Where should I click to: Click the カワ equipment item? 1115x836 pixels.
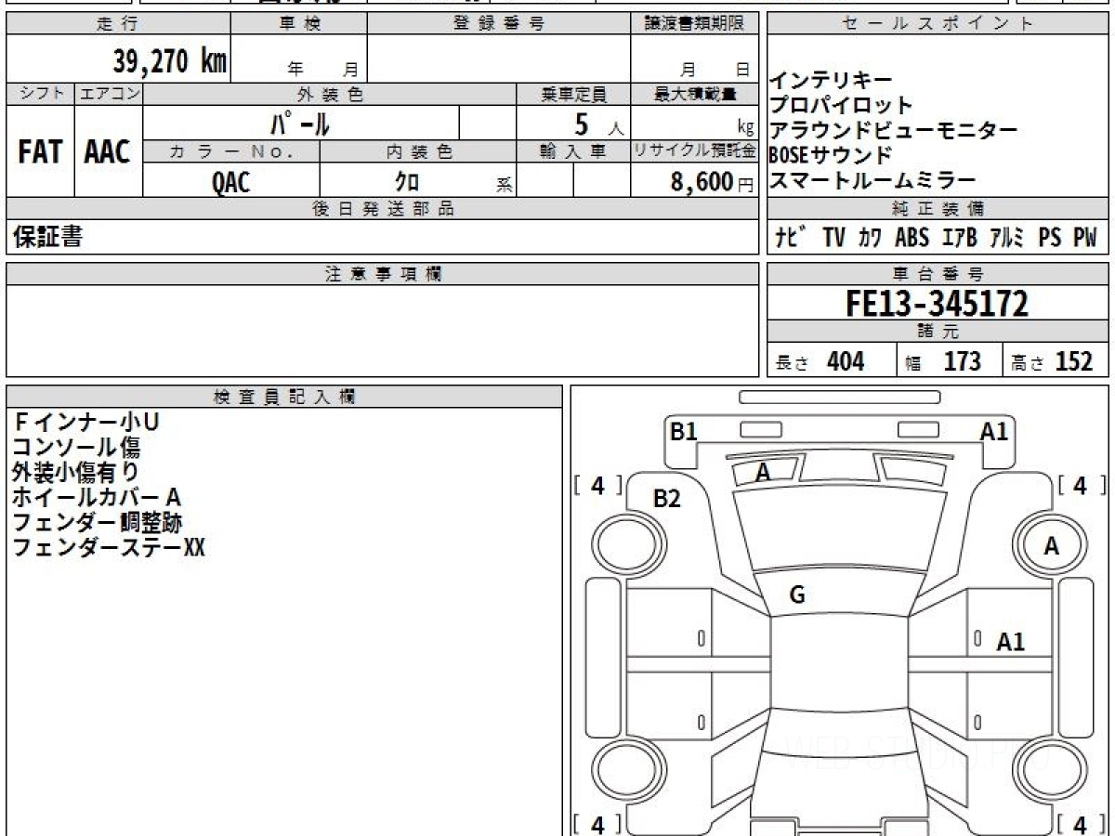(870, 238)
